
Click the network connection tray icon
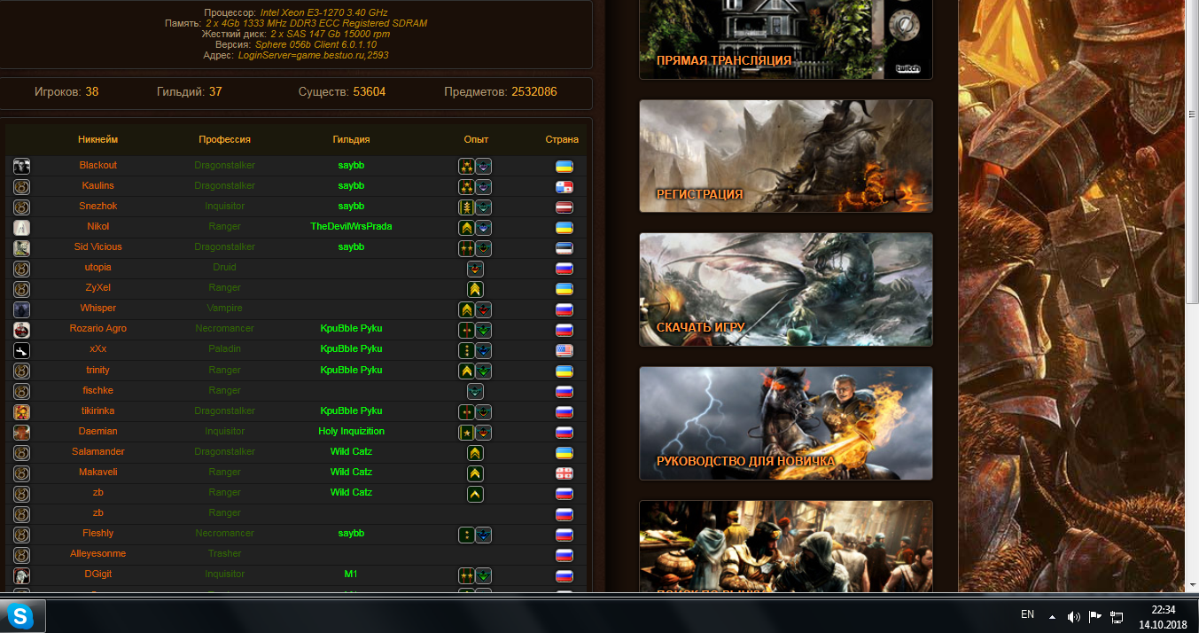pyautogui.click(x=1117, y=616)
